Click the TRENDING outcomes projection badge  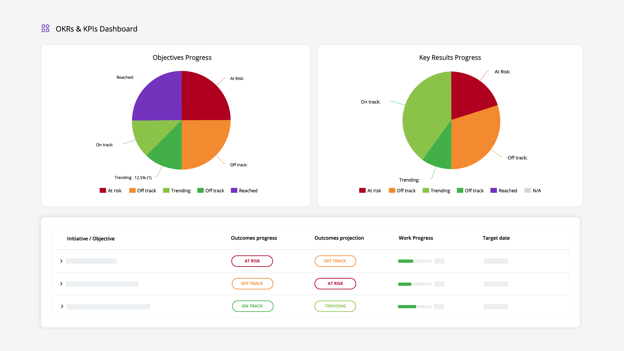335,306
